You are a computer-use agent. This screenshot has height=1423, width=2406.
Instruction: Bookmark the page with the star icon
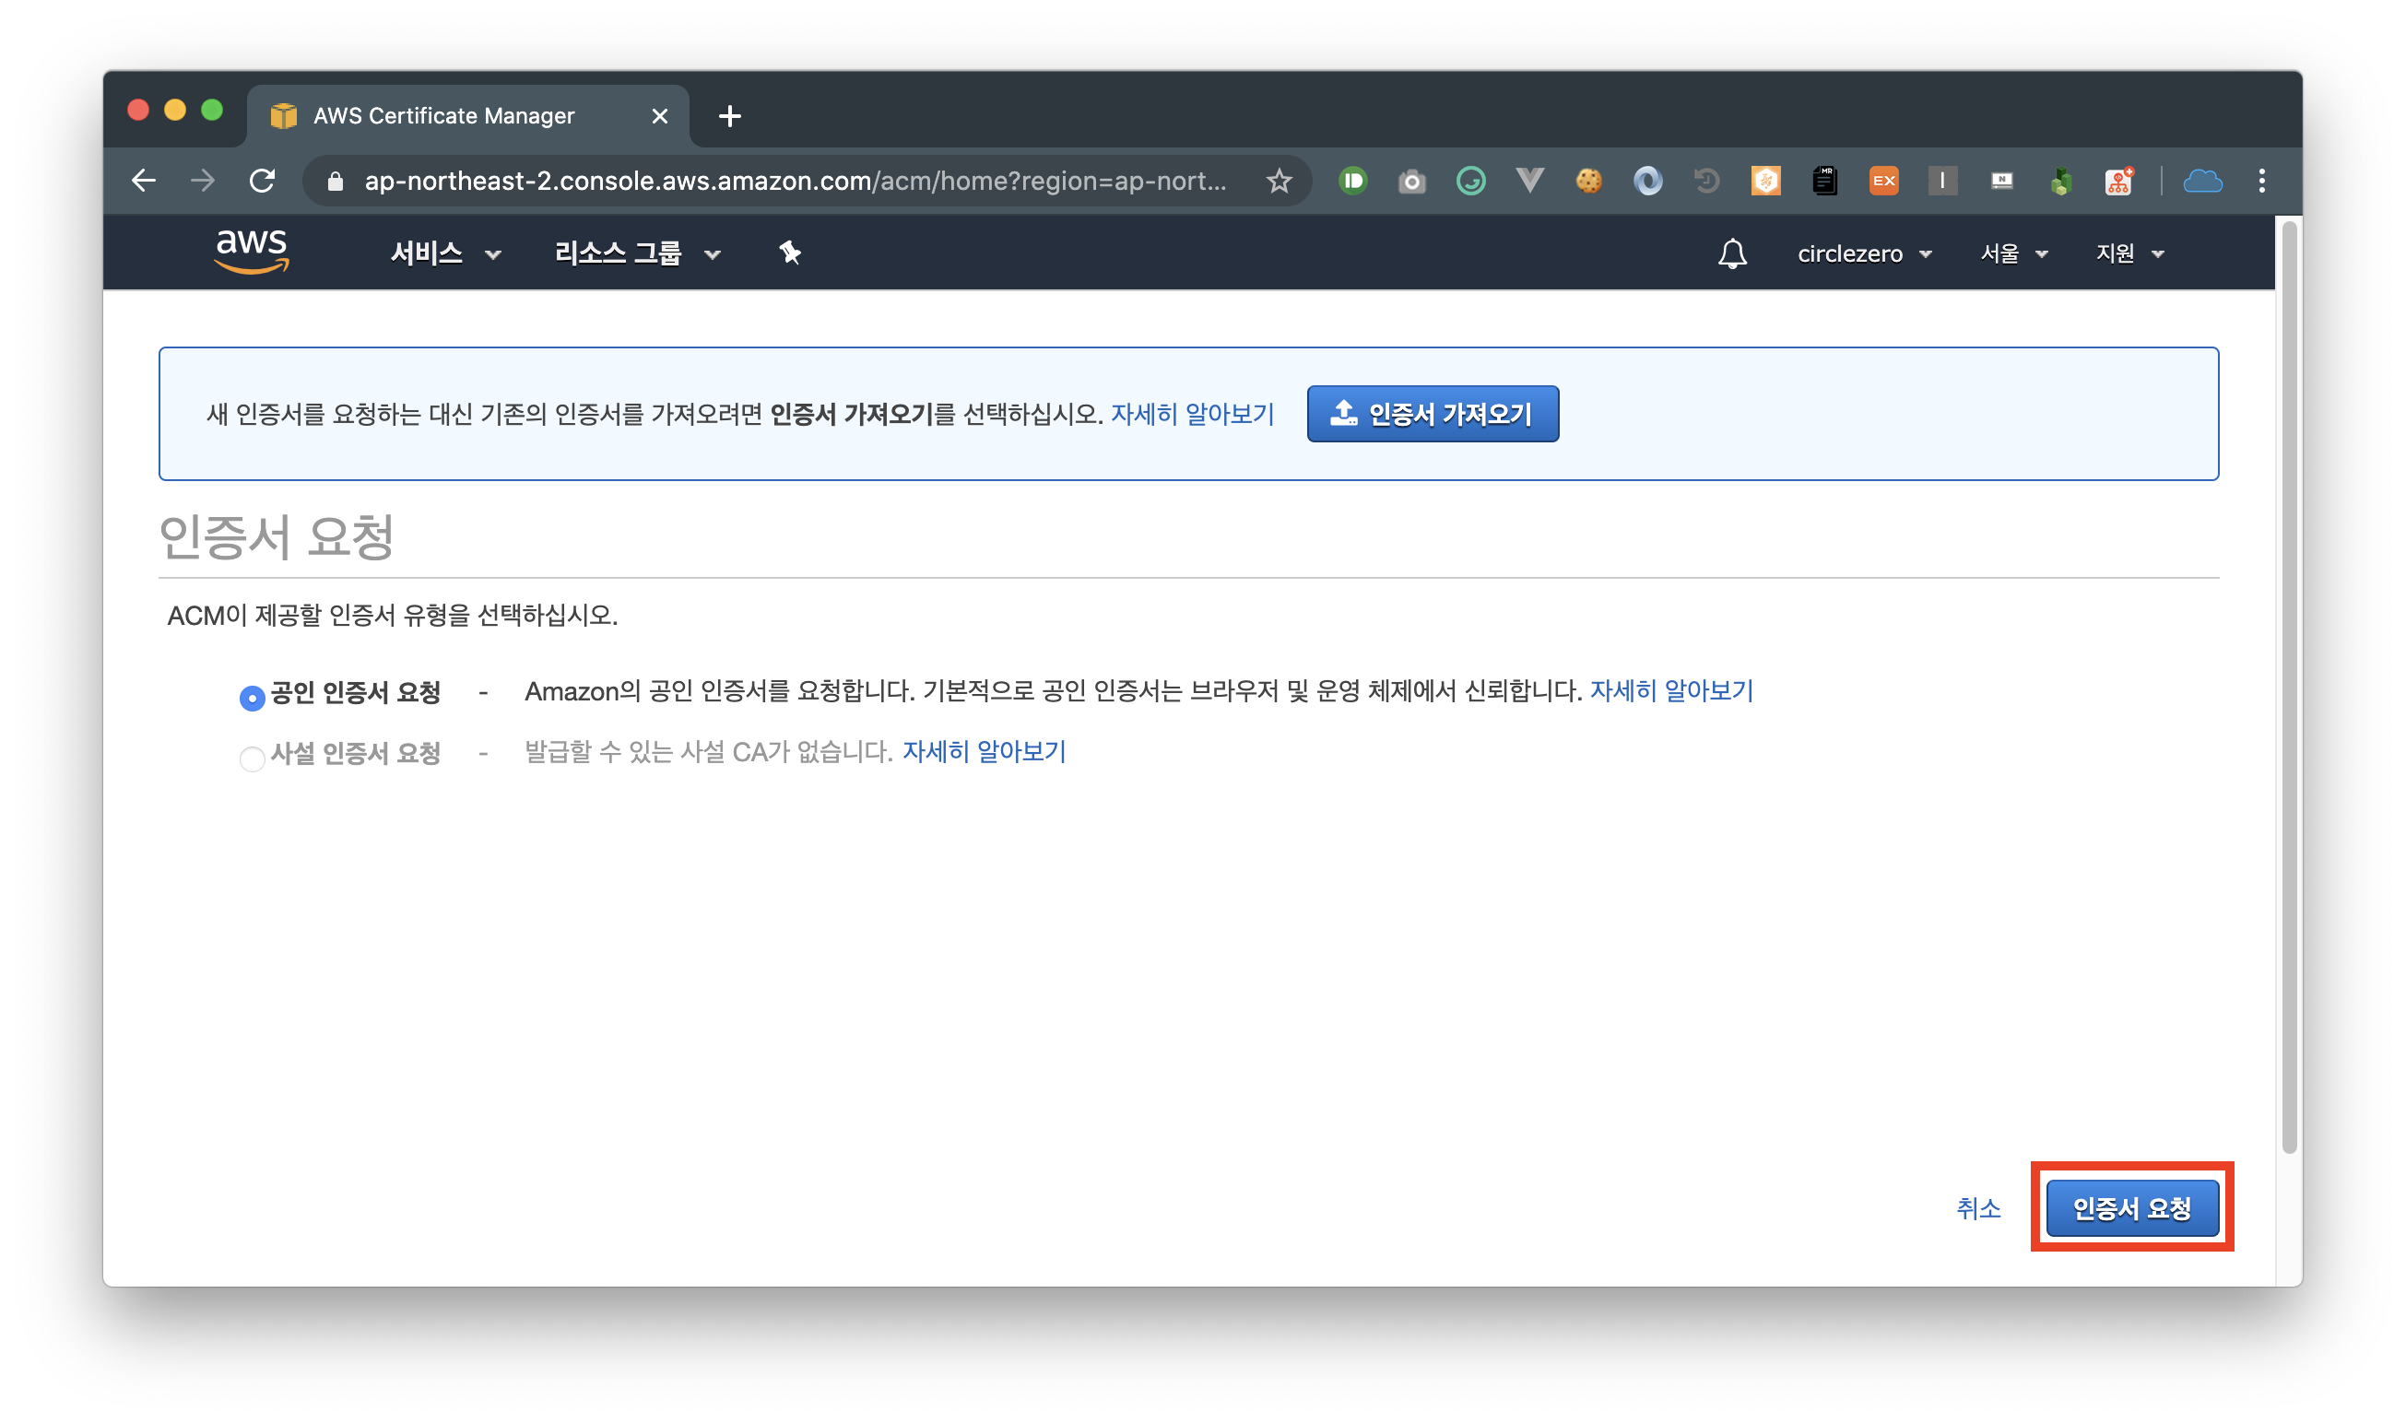(1279, 182)
